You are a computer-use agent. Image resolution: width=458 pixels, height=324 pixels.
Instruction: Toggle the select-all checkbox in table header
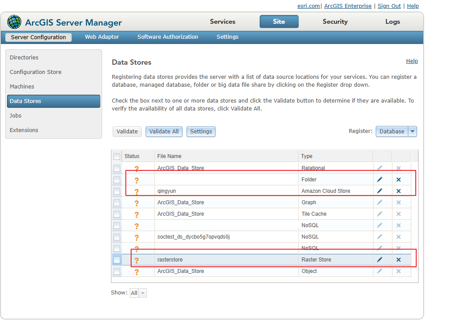[117, 156]
